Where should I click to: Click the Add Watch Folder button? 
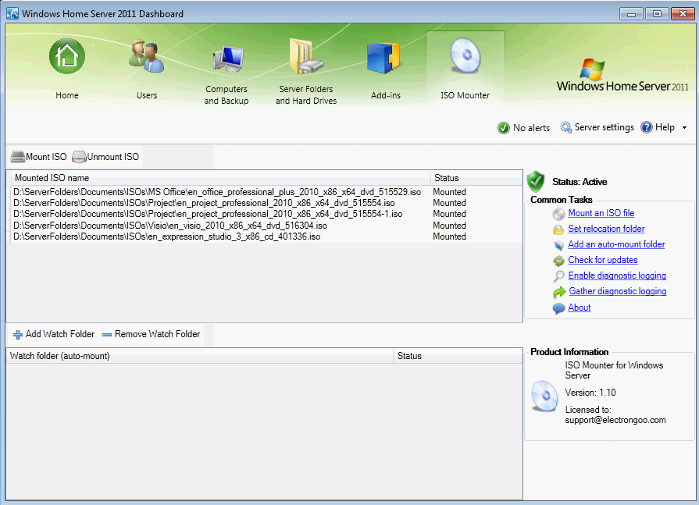54,334
